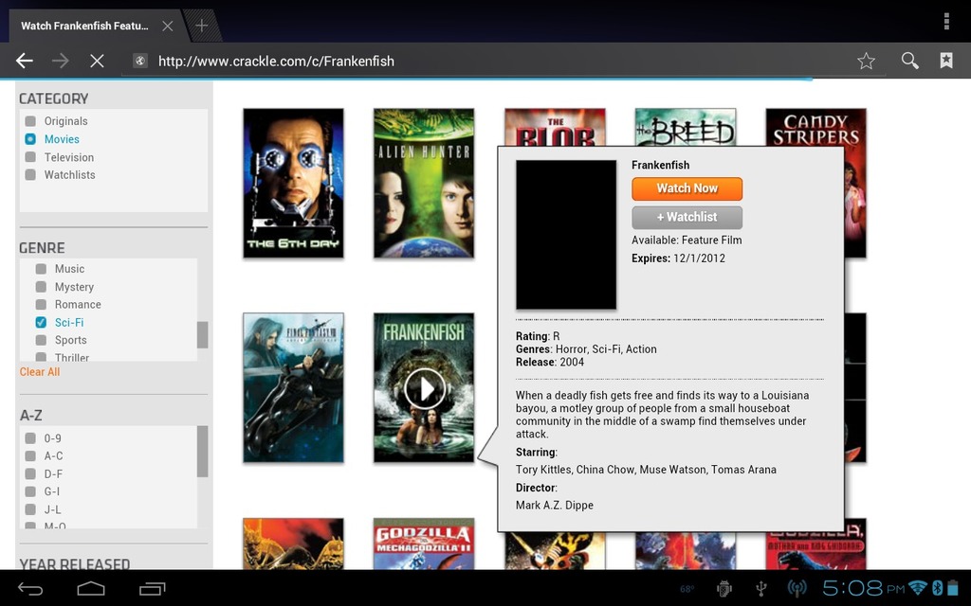Click the genre list scrollbar handle
The image size is (971, 606).
click(x=203, y=334)
